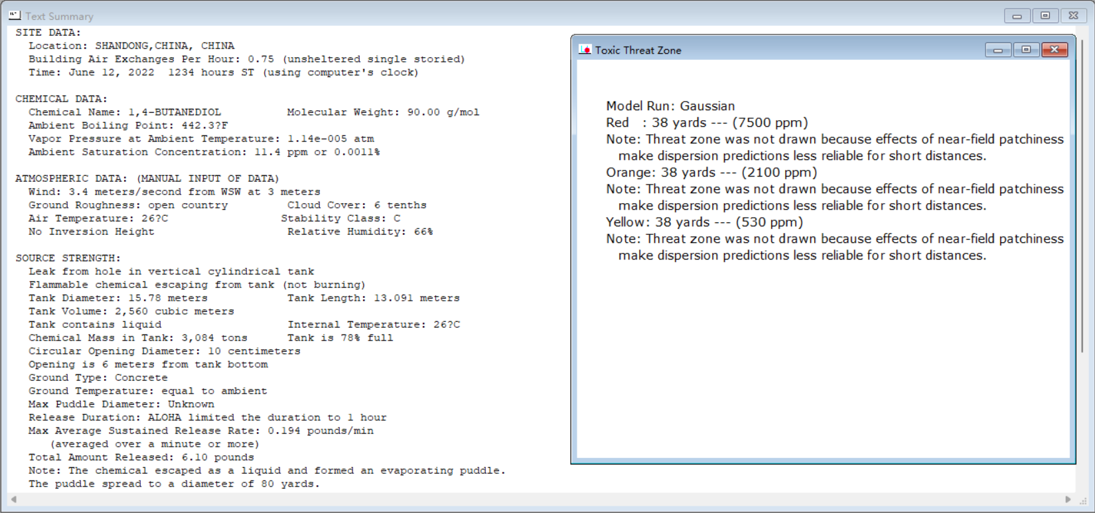Minimize the Toxic Threat Zone window
Image resolution: width=1095 pixels, height=513 pixels.
pyautogui.click(x=997, y=50)
